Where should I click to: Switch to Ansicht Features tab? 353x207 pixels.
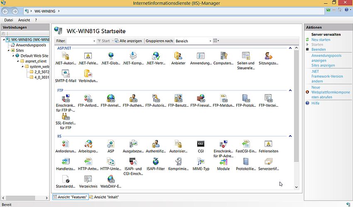(71, 197)
